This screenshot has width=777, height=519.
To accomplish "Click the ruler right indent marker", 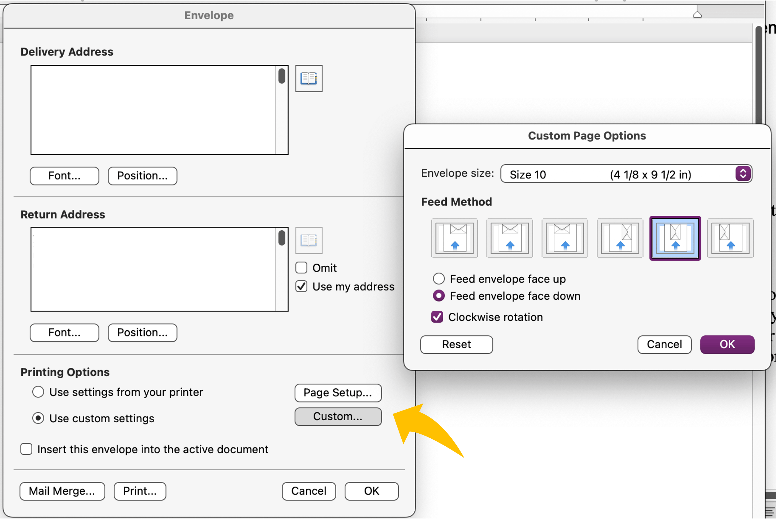I will tap(697, 15).
